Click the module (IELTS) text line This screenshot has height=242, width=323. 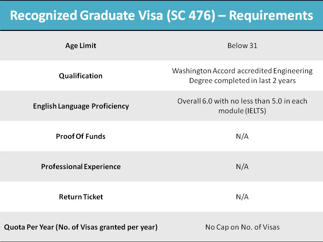pyautogui.click(x=242, y=111)
